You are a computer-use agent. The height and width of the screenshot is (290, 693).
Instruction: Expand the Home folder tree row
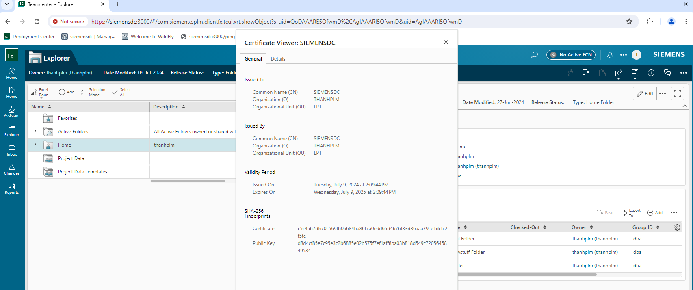(35, 145)
